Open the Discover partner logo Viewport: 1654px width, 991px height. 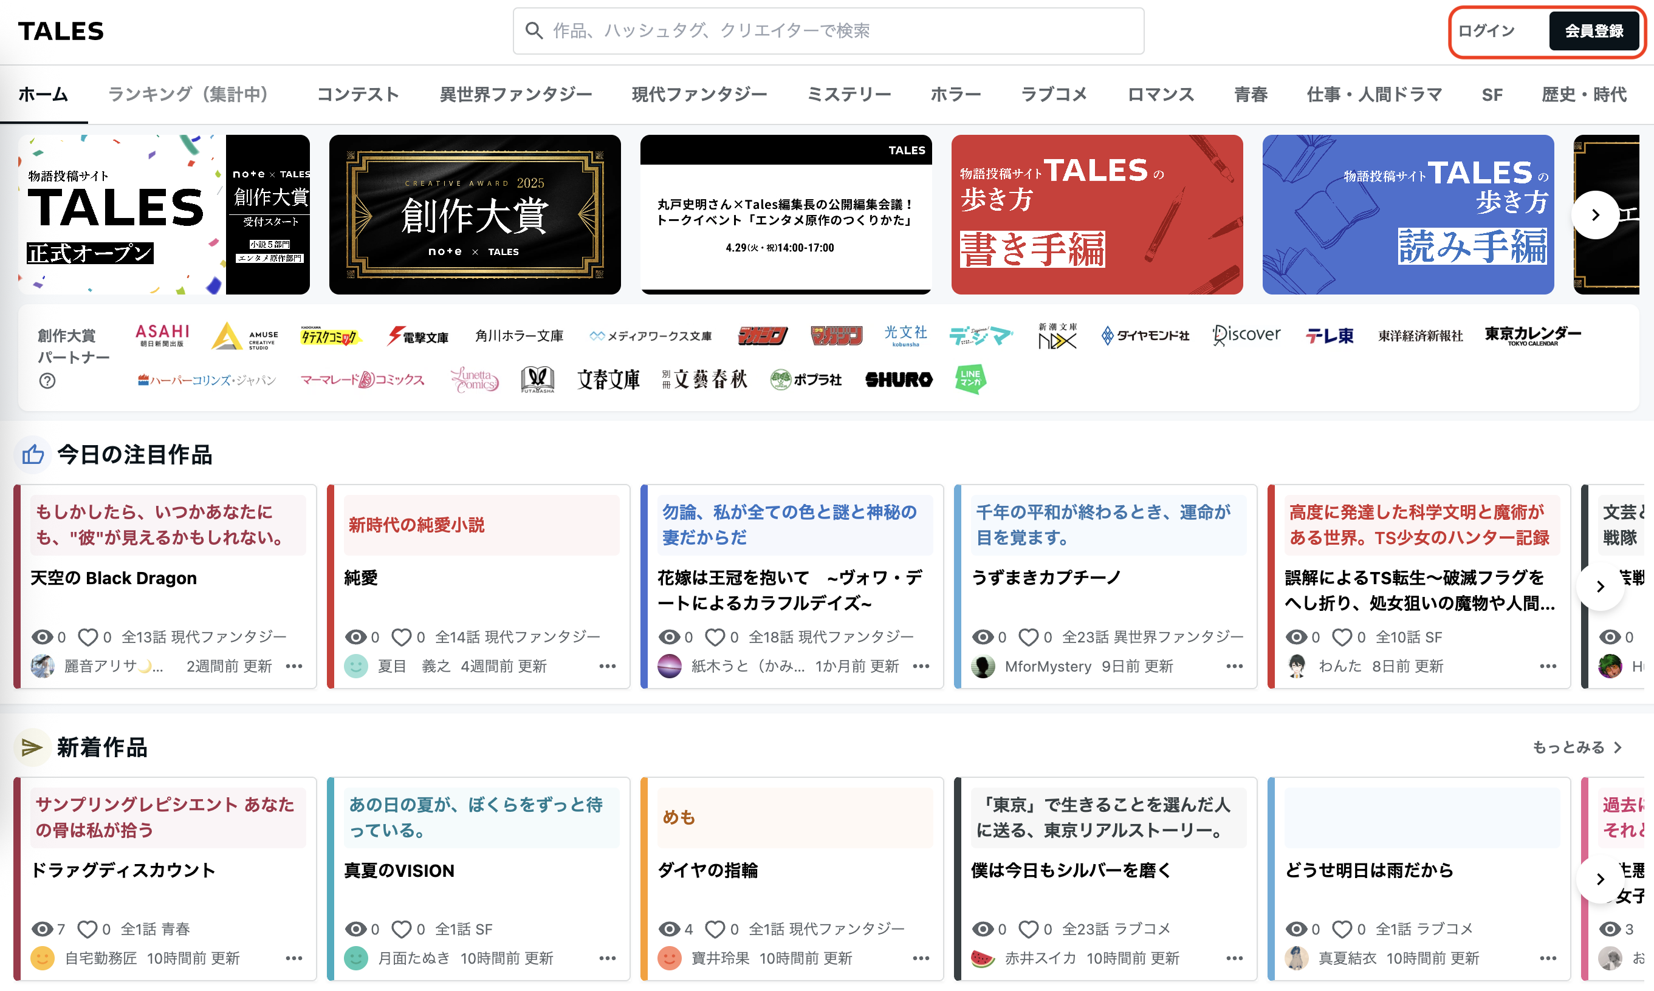click(x=1246, y=335)
